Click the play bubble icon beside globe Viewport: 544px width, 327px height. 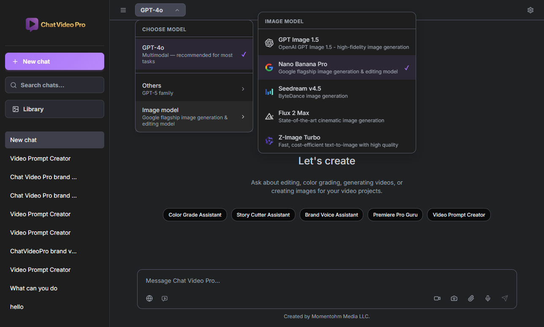(x=165, y=298)
